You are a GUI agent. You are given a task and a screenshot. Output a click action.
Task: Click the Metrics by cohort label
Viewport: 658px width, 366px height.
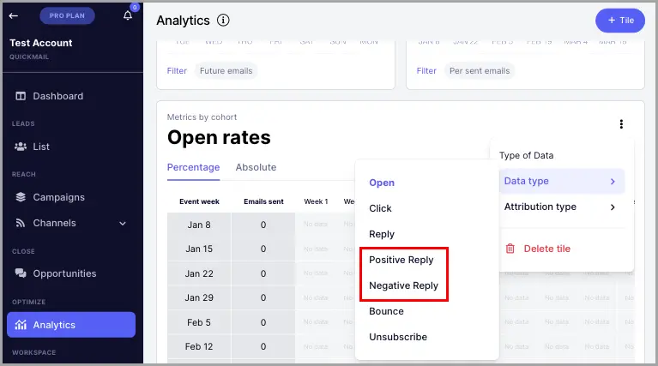pos(202,117)
